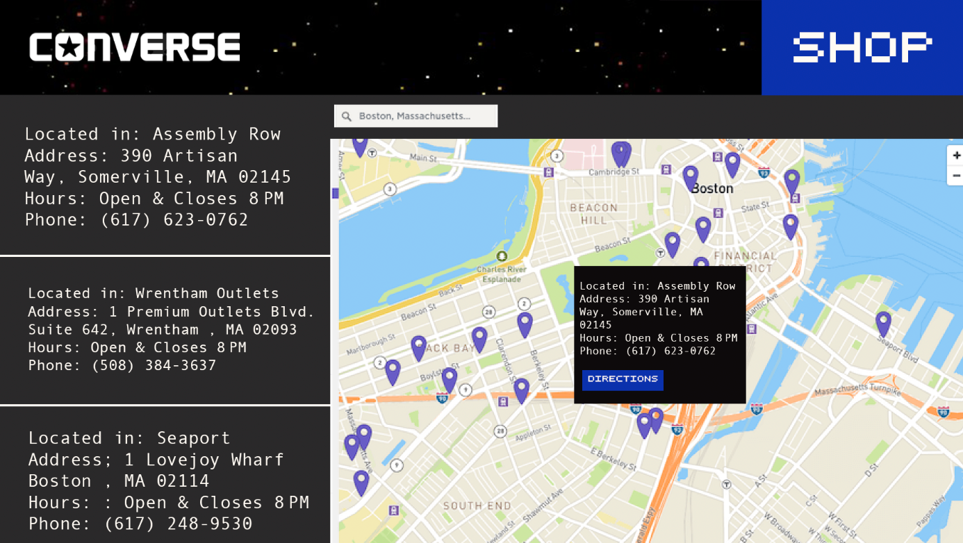Screen dimensions: 963x543
Task: Click the pin at Clarendon St by I-90
Action: [521, 390]
